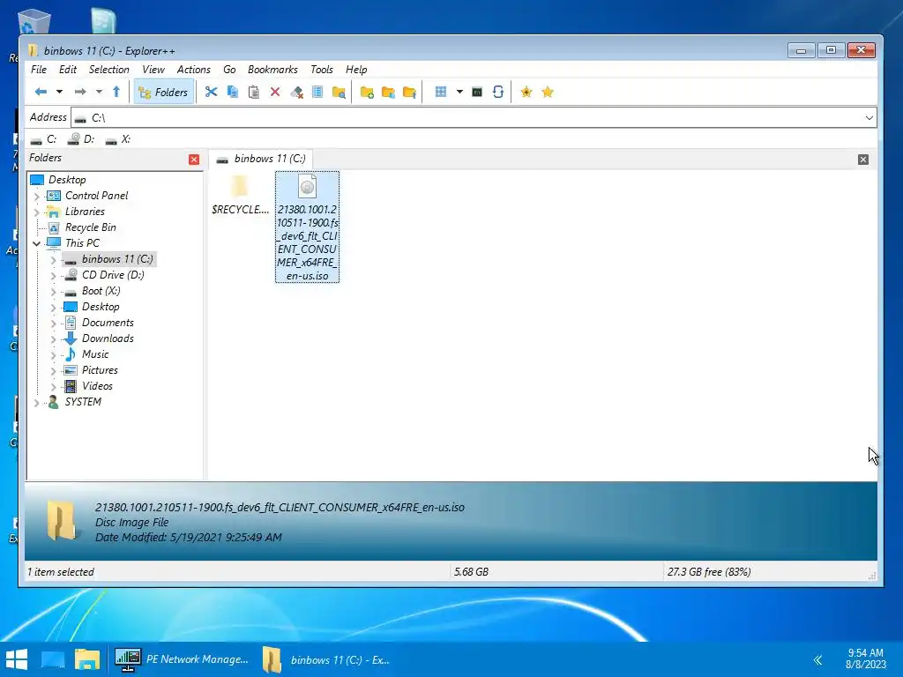This screenshot has width=903, height=677.
Task: Open the View menu
Action: (x=153, y=70)
